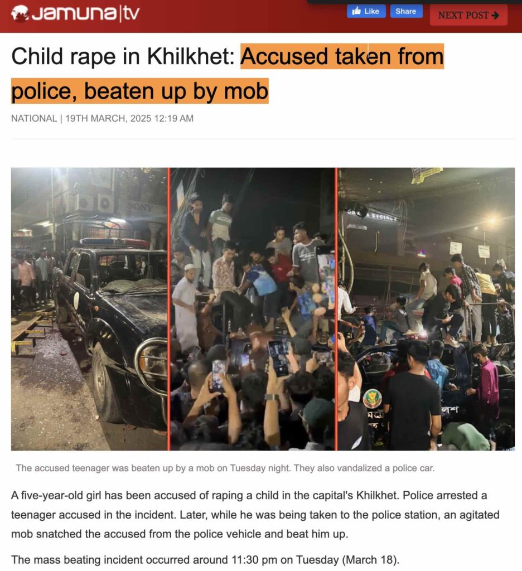
Task: Click the 'Child rape in Khilkhet' headline start
Action: [x=123, y=56]
